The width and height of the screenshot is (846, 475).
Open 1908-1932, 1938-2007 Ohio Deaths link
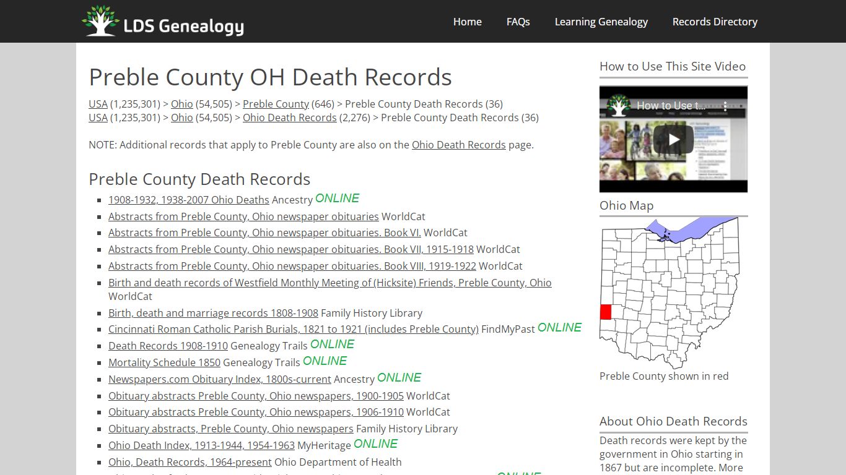click(188, 200)
